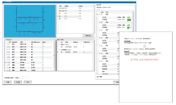Click the application icon in the title bar
Viewport: 176px width, 105px height.
(4, 2)
